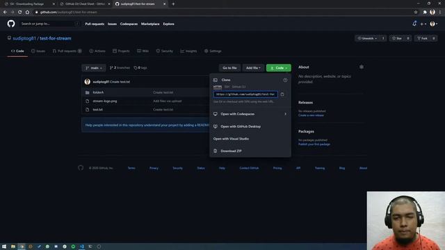Switch to the Insights repository tab
The height and width of the screenshot is (250, 445).
pos(188,51)
